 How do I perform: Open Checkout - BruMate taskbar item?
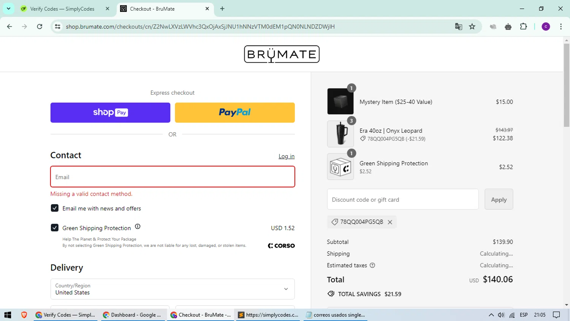[x=201, y=315]
